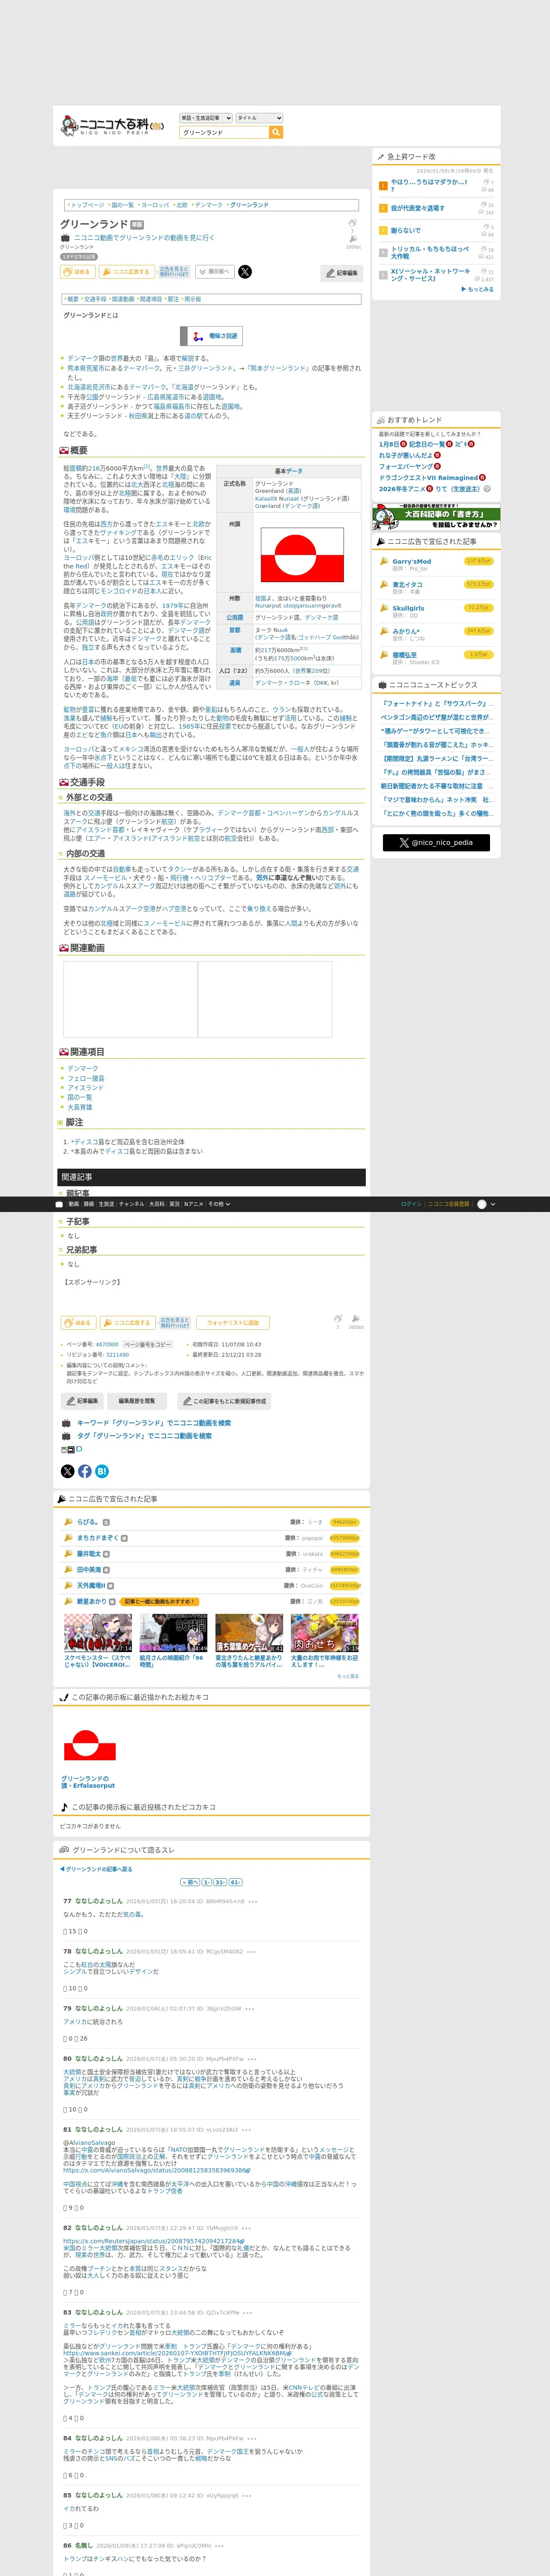The width and height of the screenshot is (550, 2576).
Task: Open the Nico Nico Pedia logo homepage
Action: tap(112, 125)
